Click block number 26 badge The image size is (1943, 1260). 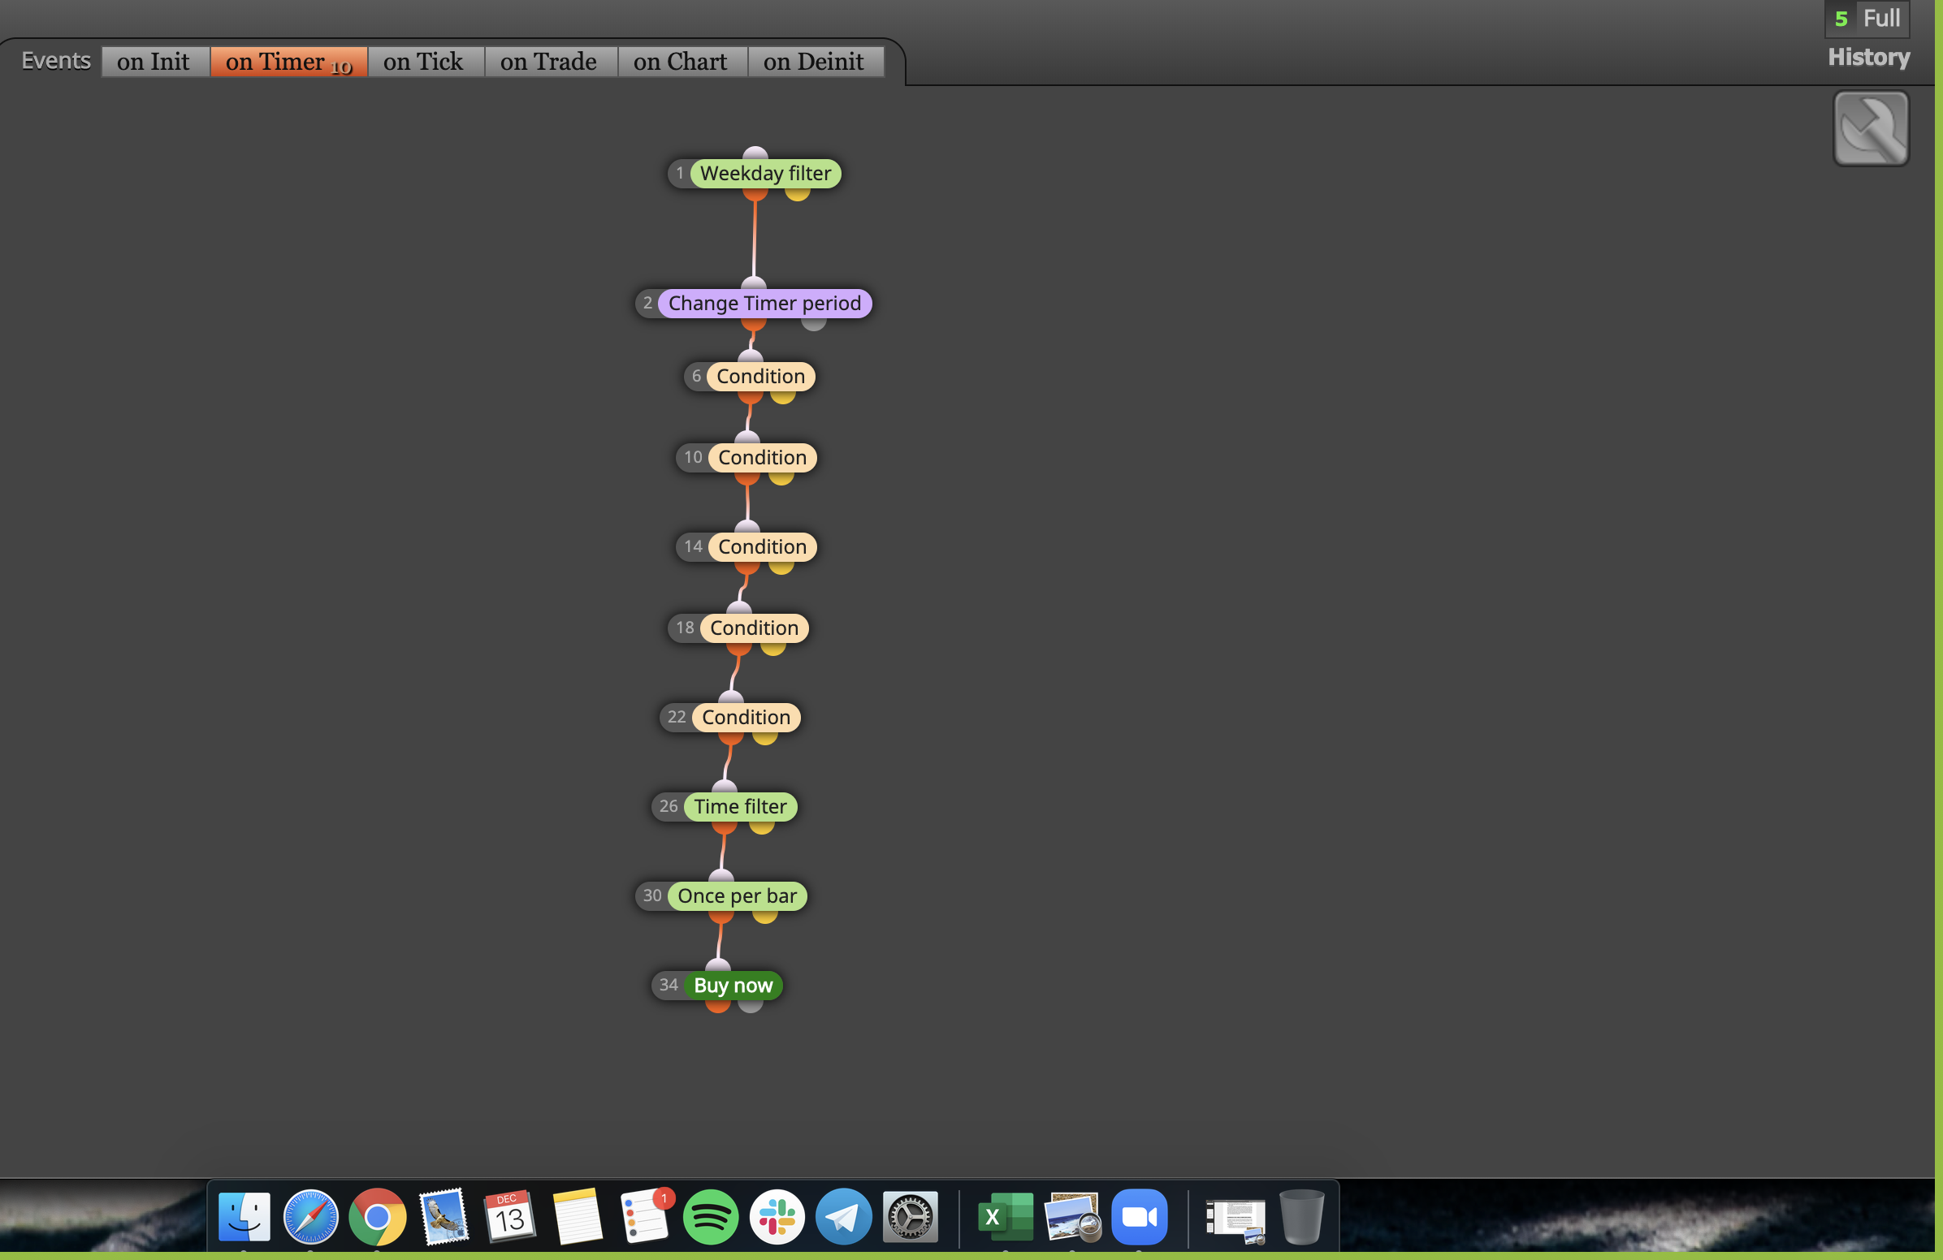tap(669, 806)
